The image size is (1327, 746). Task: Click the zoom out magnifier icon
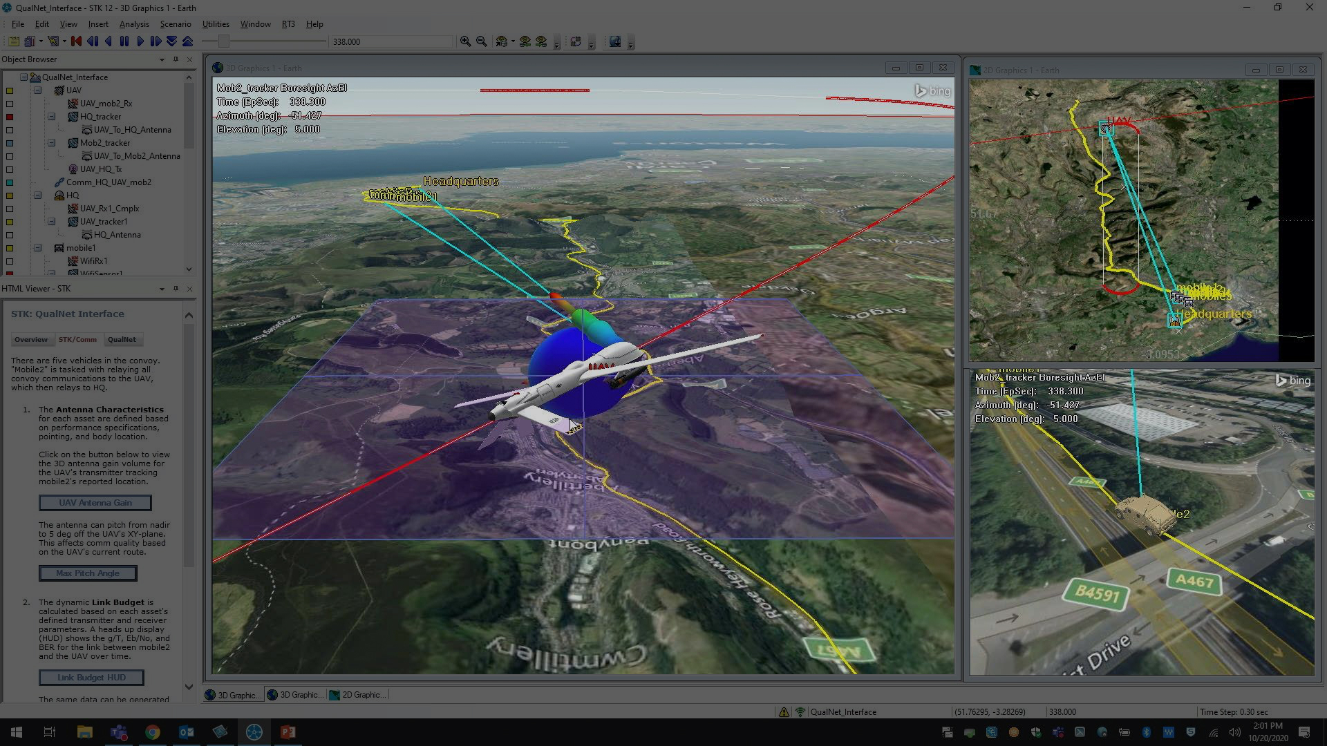tap(482, 41)
